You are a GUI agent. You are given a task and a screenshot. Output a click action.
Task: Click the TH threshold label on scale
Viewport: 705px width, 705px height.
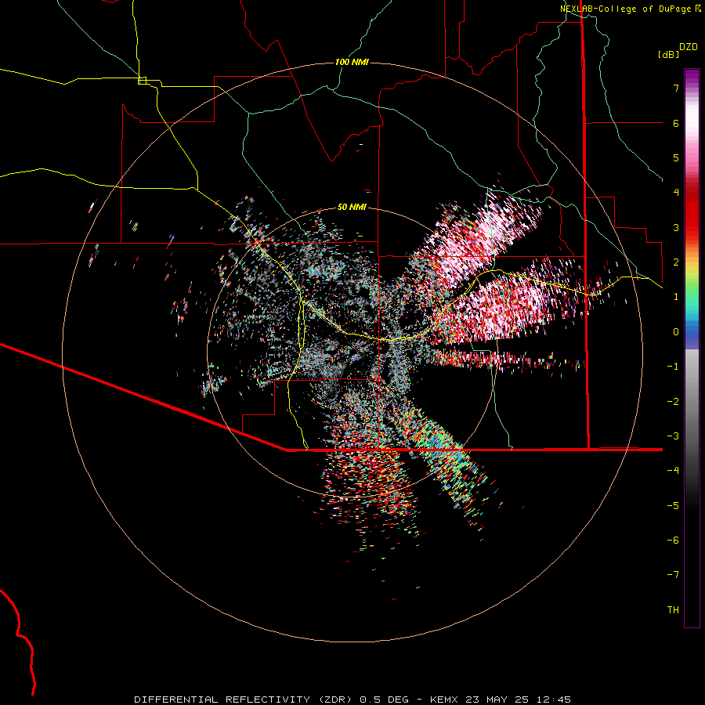point(673,610)
